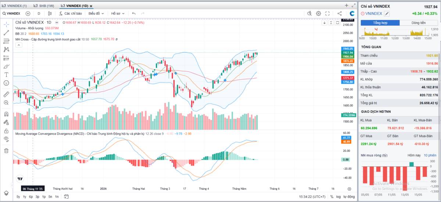Open the quick search icon

[309, 14]
